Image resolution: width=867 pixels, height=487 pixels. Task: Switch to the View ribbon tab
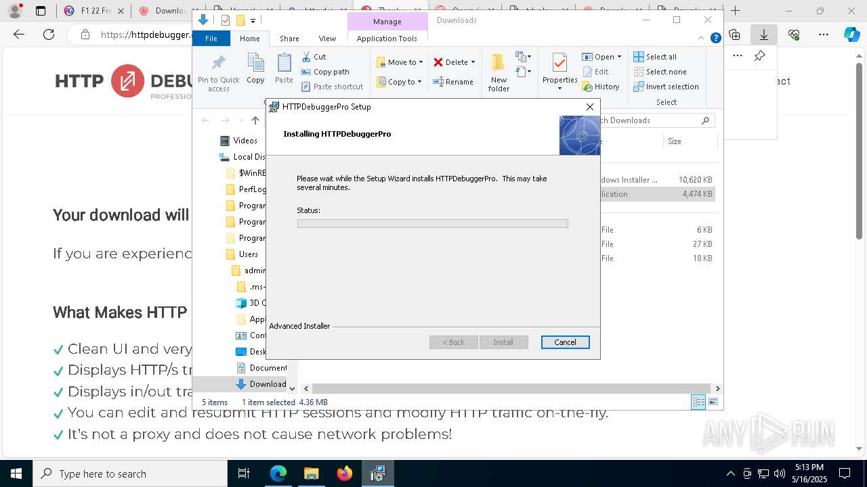[x=327, y=39]
